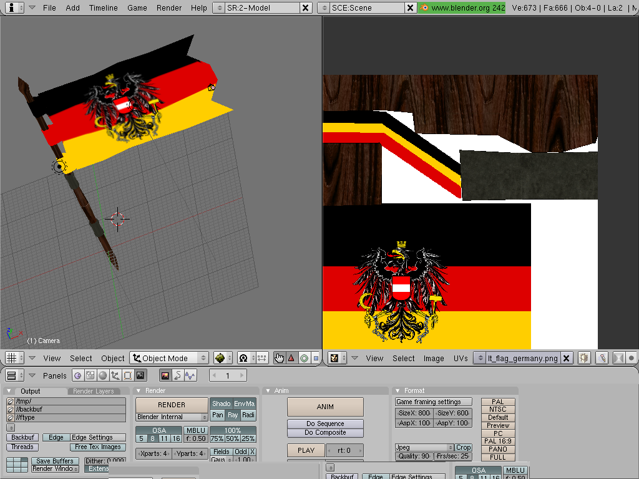Image resolution: width=639 pixels, height=479 pixels.
Task: Switch to the Render Layers tab
Action: [x=94, y=391]
